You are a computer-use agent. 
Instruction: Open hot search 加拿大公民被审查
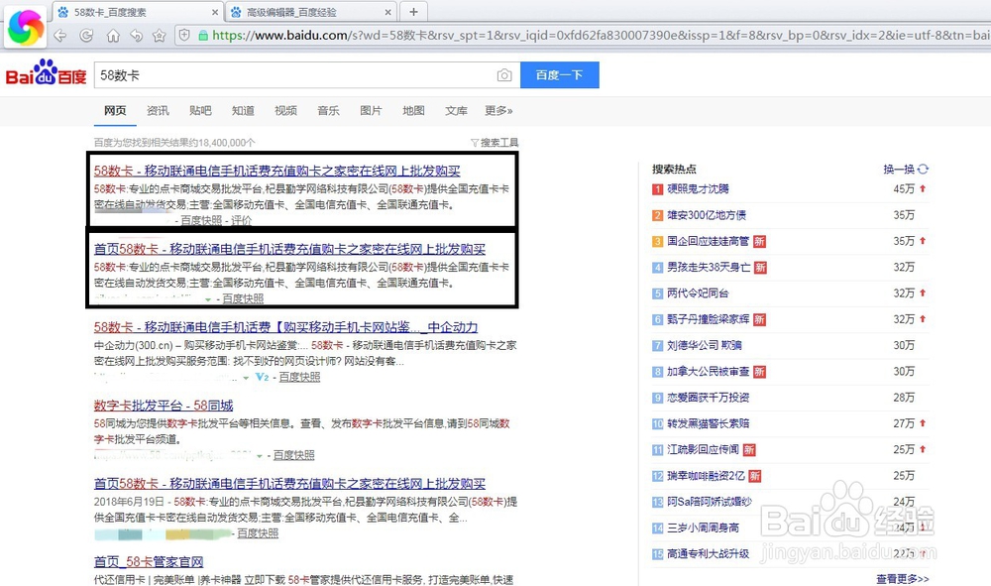[x=708, y=372]
